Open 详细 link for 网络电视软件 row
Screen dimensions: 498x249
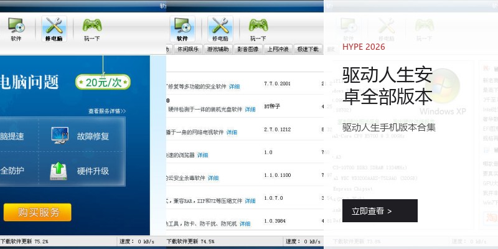pyautogui.click(x=232, y=132)
